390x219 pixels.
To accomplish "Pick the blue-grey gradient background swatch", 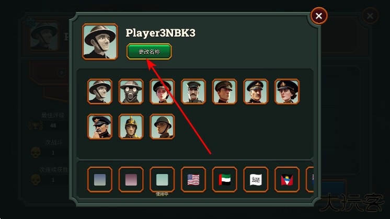I will pos(100,180).
